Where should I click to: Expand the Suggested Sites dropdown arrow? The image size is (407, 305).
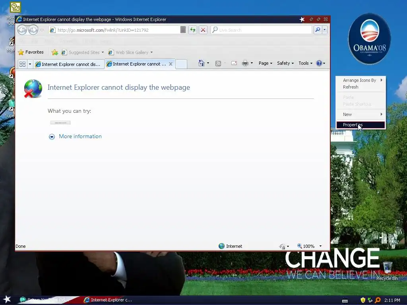[x=103, y=52]
